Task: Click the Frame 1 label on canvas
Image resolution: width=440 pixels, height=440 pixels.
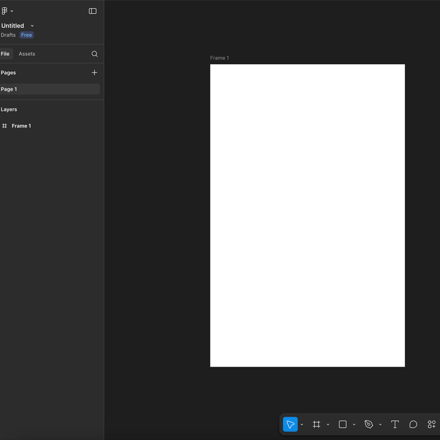Action: (220, 58)
